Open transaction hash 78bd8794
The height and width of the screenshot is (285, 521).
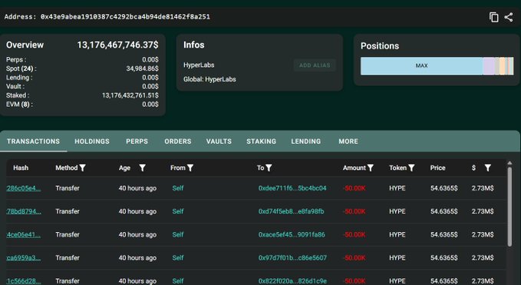coord(24,211)
